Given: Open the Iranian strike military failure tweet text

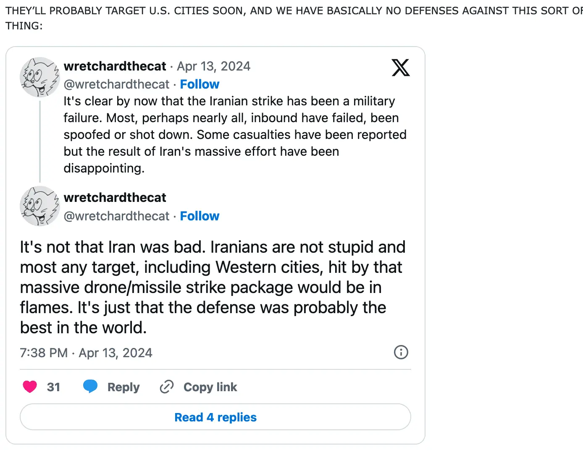Looking at the screenshot, I should [234, 135].
